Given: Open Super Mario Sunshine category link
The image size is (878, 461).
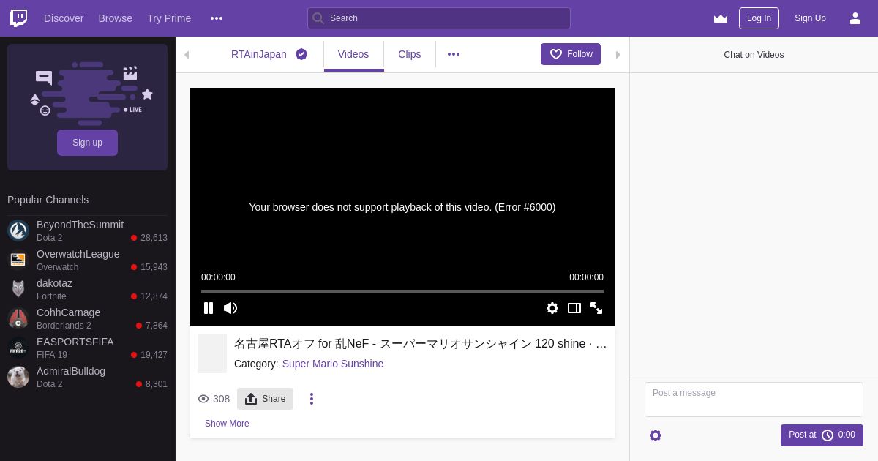Looking at the screenshot, I should tap(333, 364).
